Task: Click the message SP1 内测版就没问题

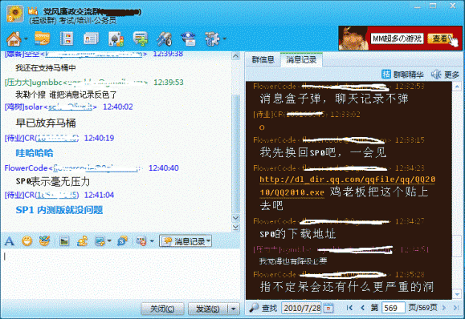Action: coord(59,210)
